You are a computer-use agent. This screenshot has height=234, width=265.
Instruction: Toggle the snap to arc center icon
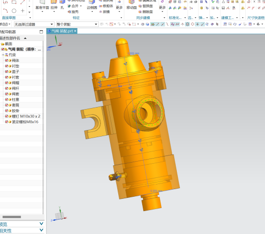[x=188, y=24]
